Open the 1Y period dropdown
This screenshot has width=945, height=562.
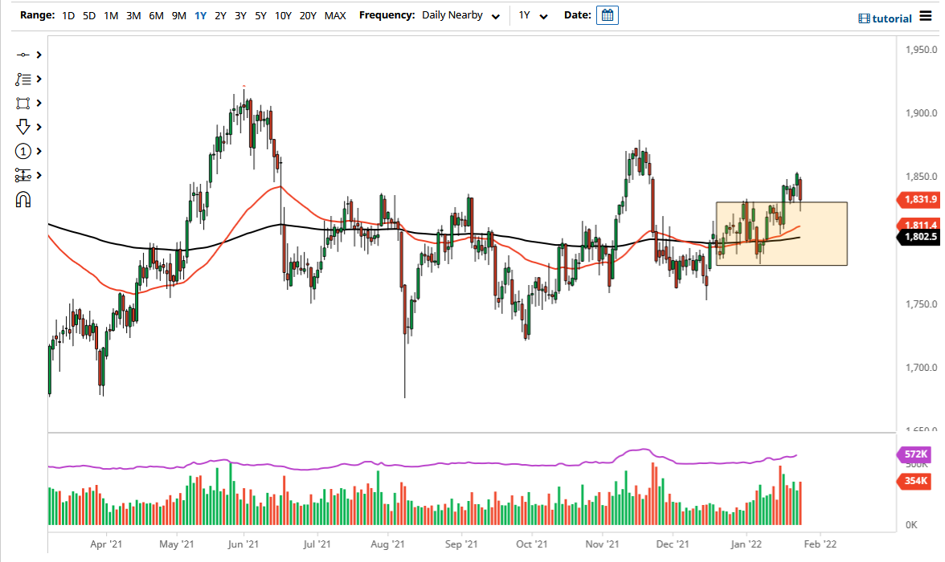tap(534, 16)
